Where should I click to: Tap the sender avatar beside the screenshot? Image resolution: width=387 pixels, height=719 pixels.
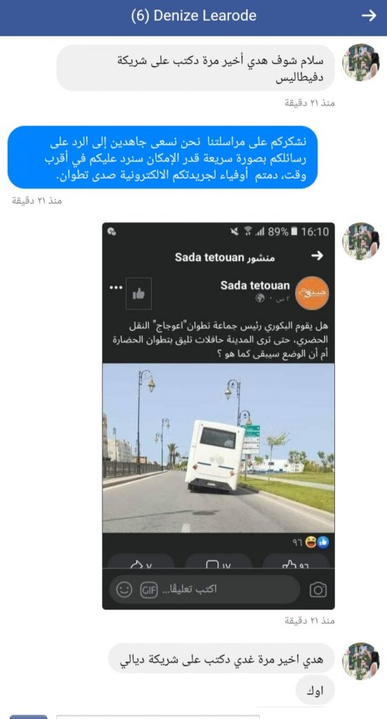pos(361,242)
